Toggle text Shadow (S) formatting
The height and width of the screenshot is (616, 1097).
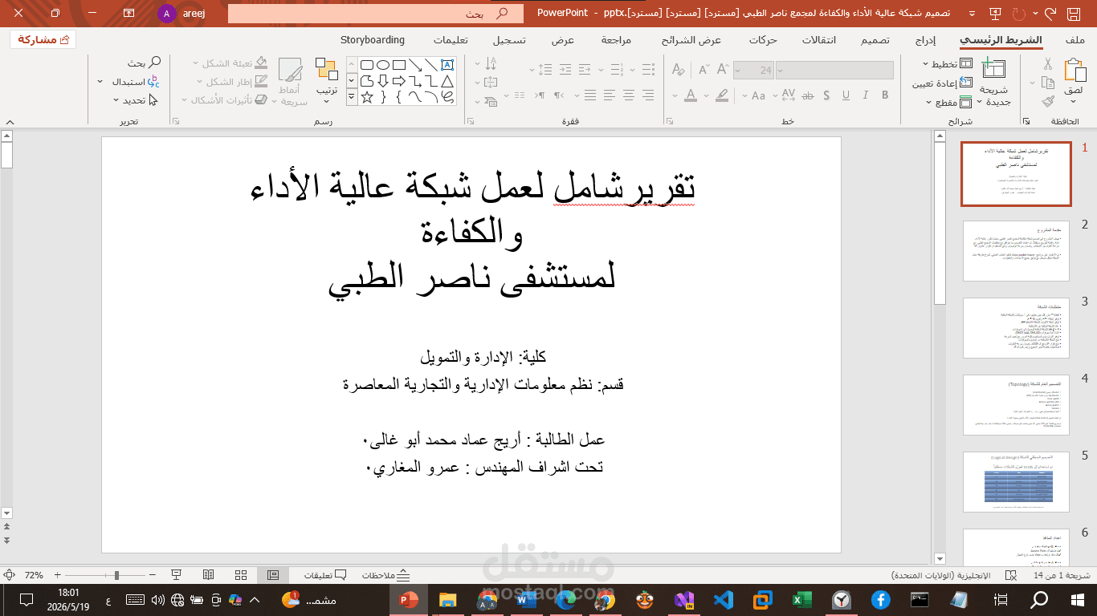(826, 95)
